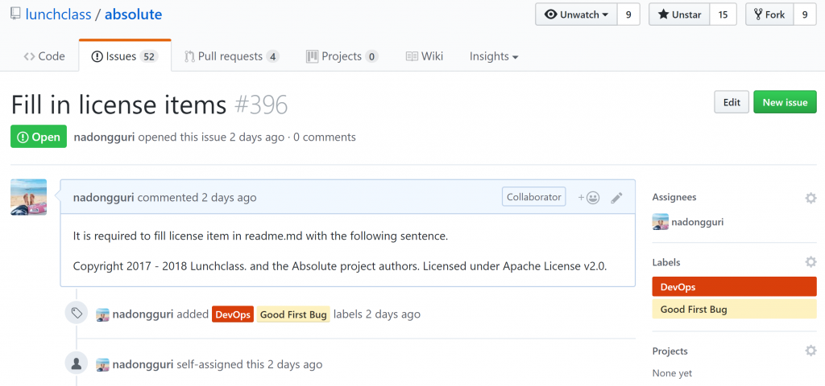This screenshot has width=825, height=386.
Task: Go to the Pull requests tab
Action: 231,56
